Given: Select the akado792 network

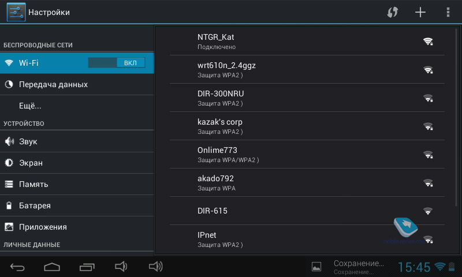Looking at the screenshot, I should (307, 182).
